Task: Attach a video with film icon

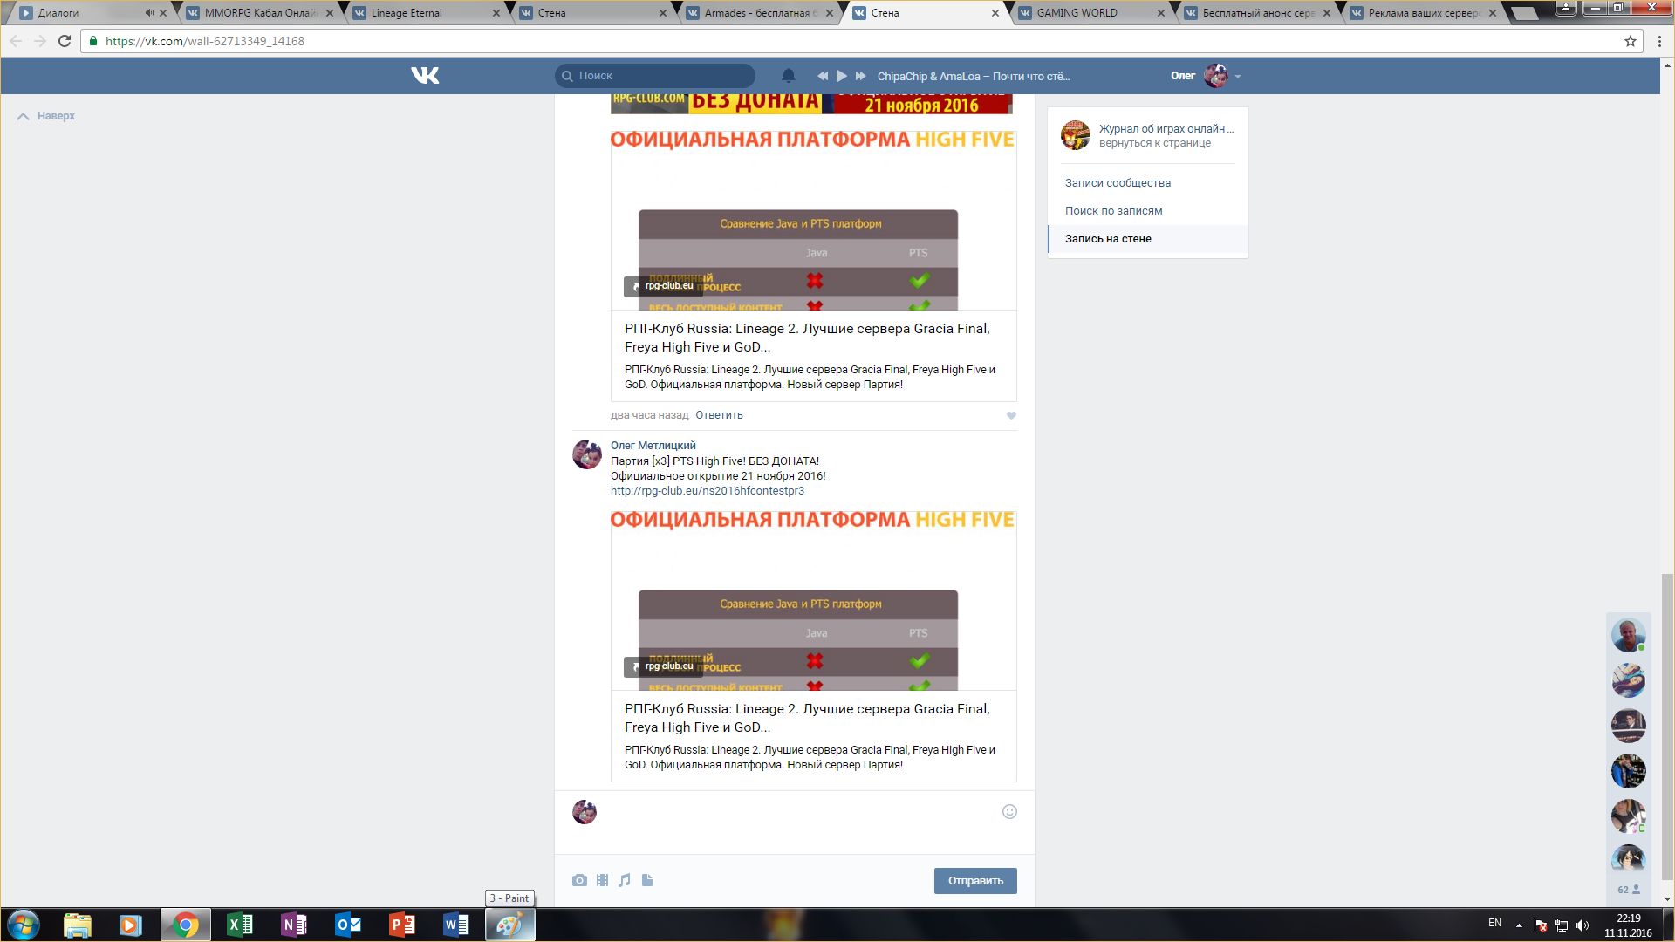Action: pos(602,881)
